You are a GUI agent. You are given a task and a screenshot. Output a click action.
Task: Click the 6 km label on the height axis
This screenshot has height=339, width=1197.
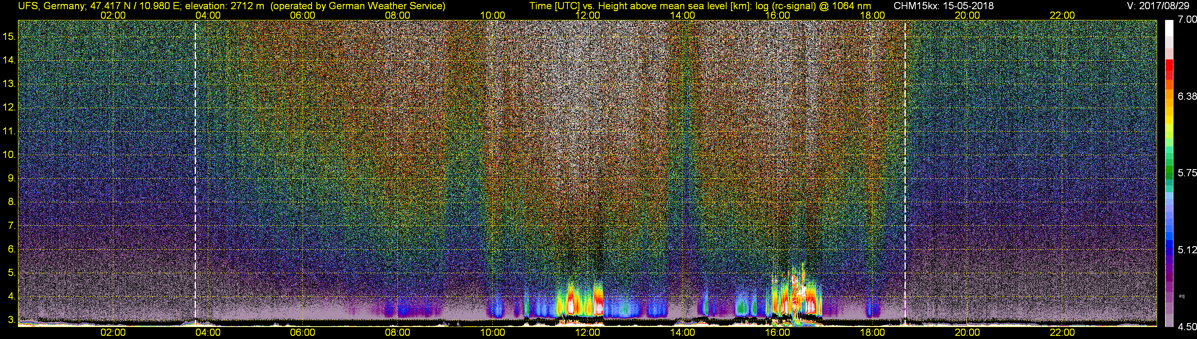coord(12,249)
